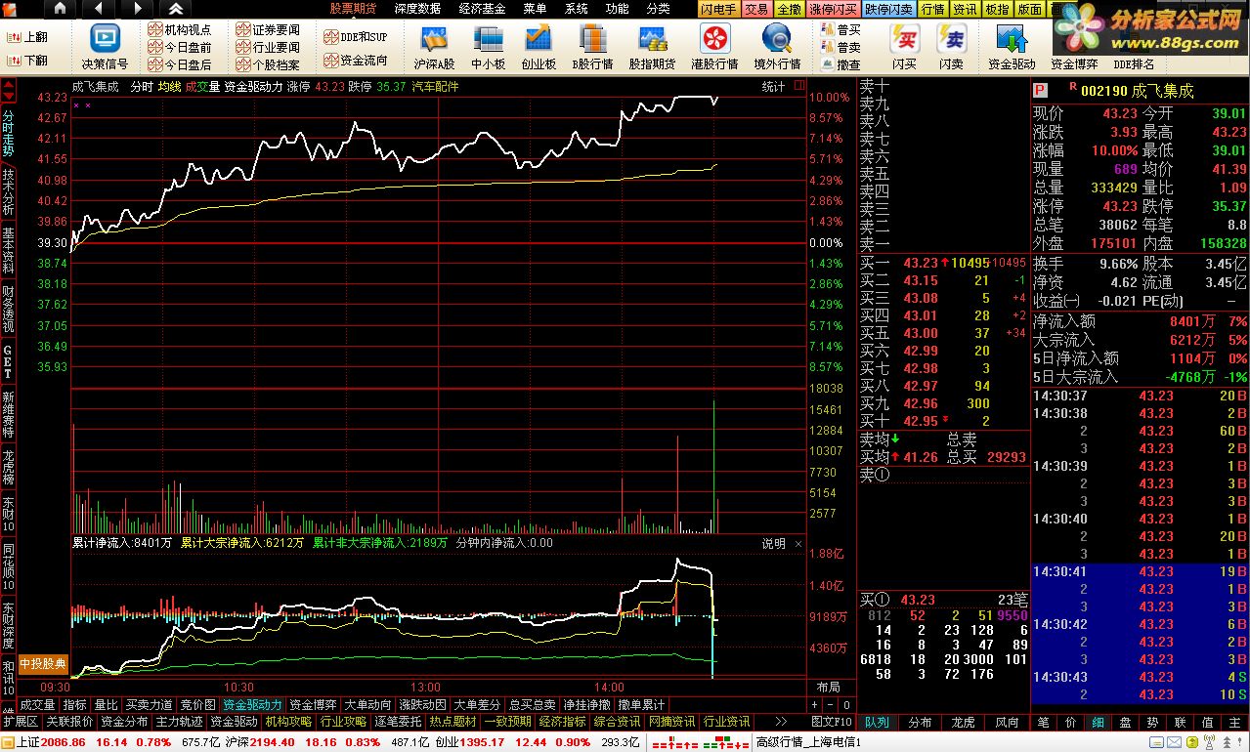Open the 关联报价 bottom tab
Screen dimensions: 1250x752
[x=69, y=722]
